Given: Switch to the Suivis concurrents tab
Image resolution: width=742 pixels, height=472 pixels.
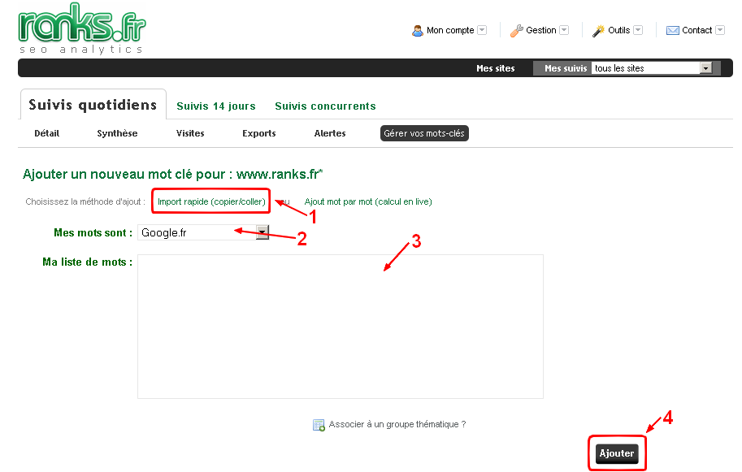Looking at the screenshot, I should pos(326,106).
